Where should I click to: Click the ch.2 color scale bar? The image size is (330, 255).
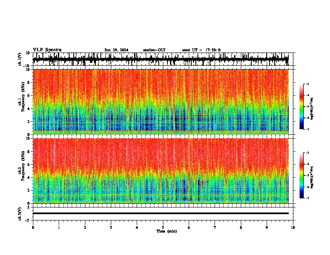pos(302,175)
